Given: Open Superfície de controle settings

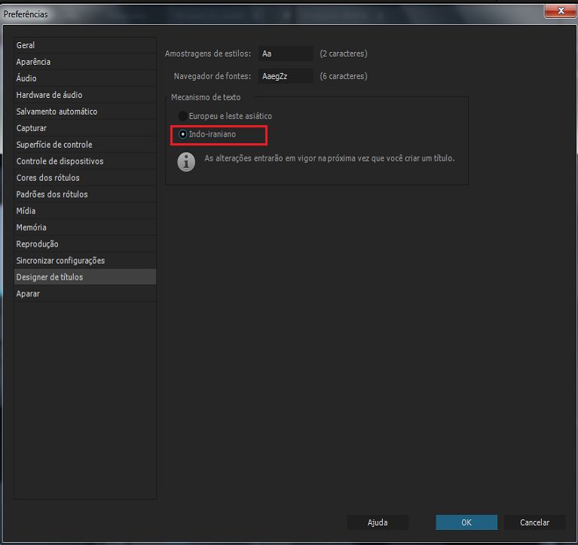Looking at the screenshot, I should coord(85,145).
